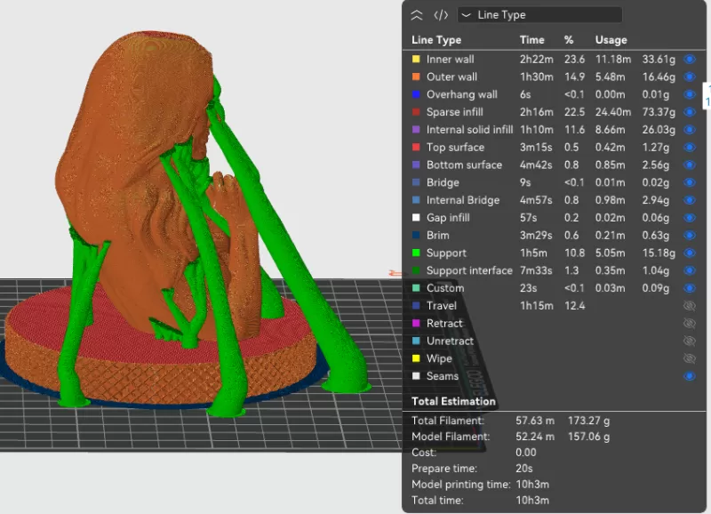Toggle visibility of Outer wall lines
This screenshot has width=711, height=514.
pos(689,77)
